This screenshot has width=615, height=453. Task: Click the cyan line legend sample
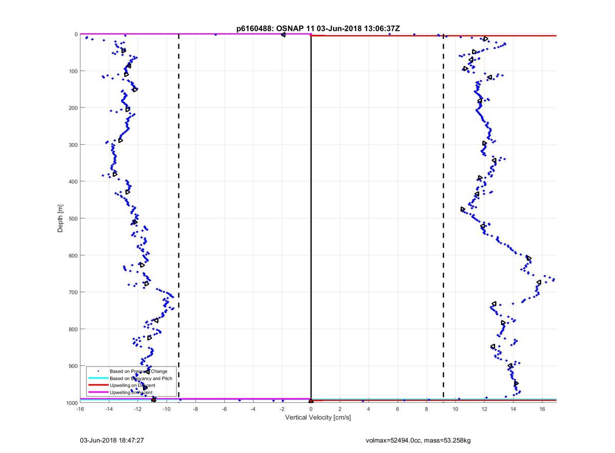tap(97, 378)
